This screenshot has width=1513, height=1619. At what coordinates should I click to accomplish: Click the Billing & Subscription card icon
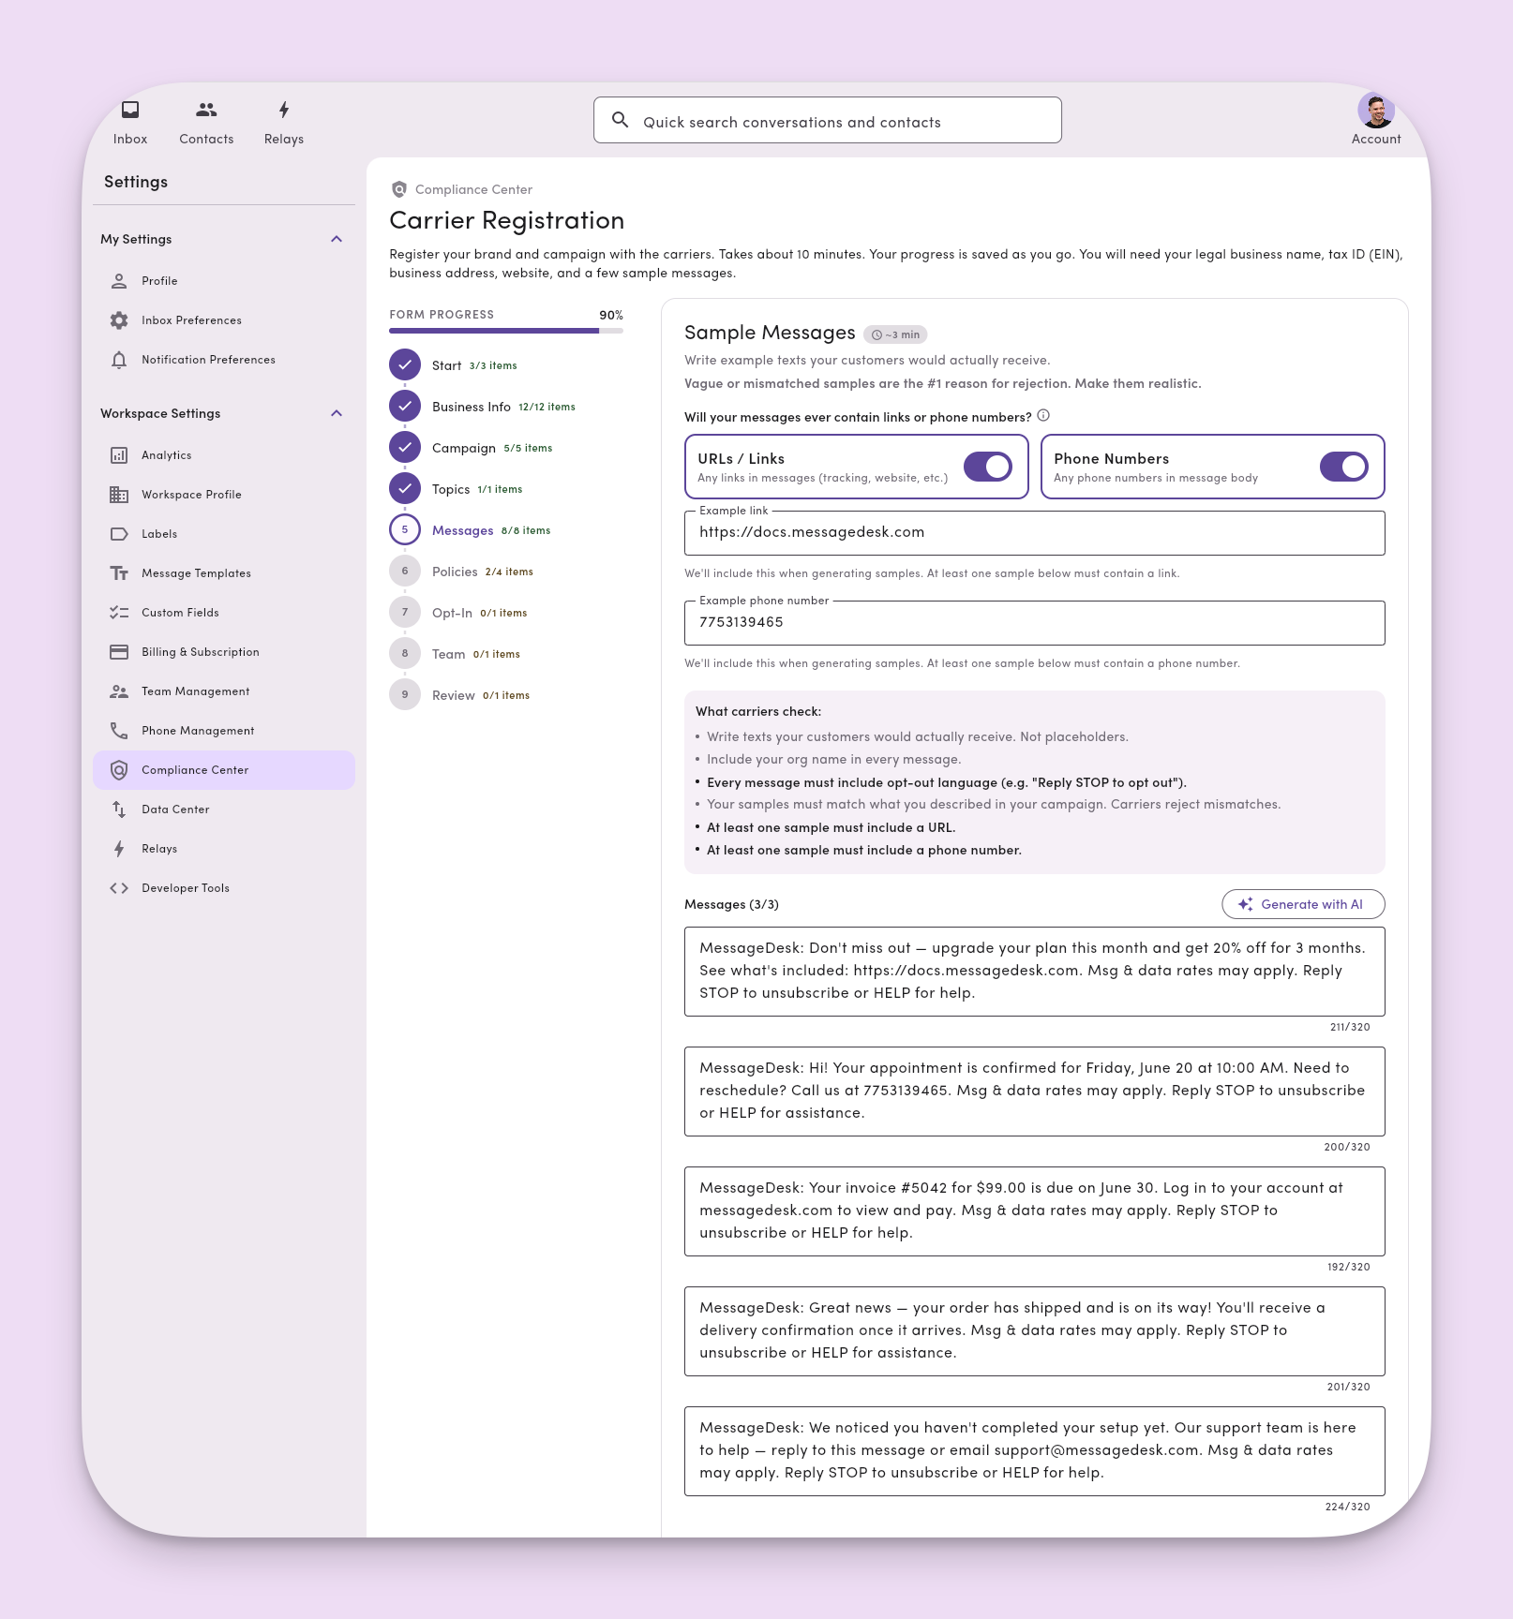(119, 652)
